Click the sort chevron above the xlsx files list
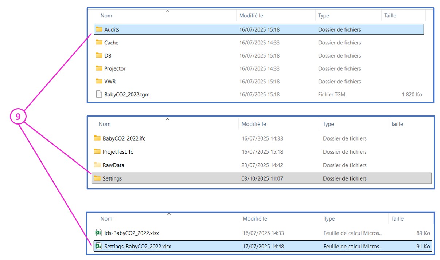The image size is (440, 260). pyautogui.click(x=169, y=214)
